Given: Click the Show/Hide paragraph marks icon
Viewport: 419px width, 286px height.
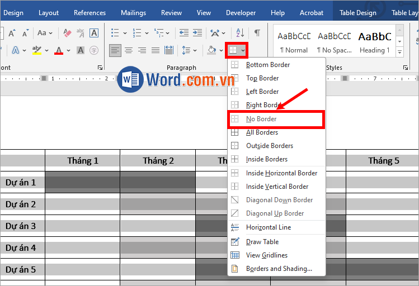Looking at the screenshot, I should point(257,33).
